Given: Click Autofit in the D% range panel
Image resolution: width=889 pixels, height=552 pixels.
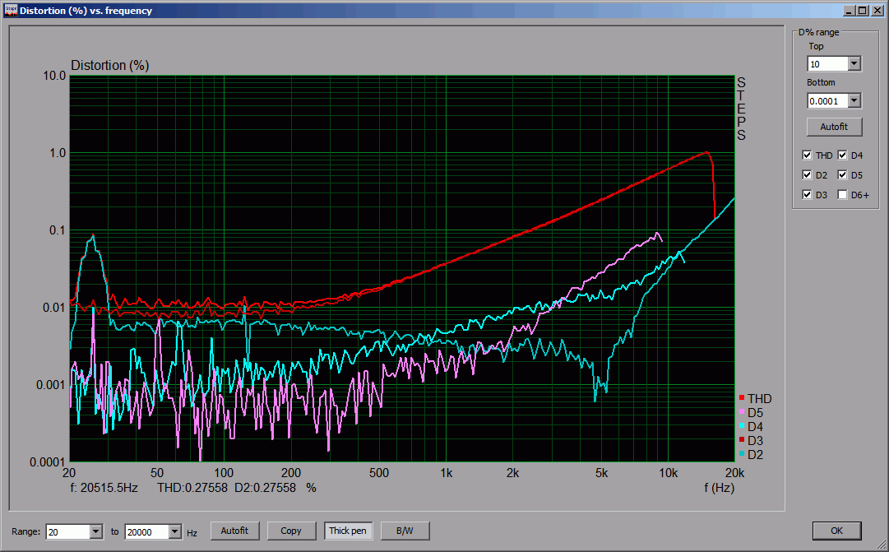Looking at the screenshot, I should (x=834, y=127).
